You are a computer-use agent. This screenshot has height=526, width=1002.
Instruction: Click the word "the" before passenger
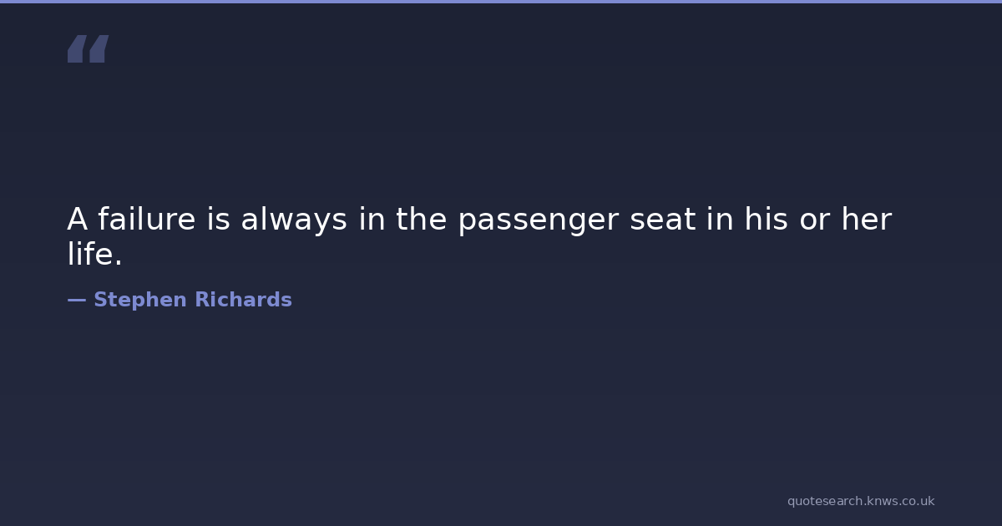pos(422,220)
